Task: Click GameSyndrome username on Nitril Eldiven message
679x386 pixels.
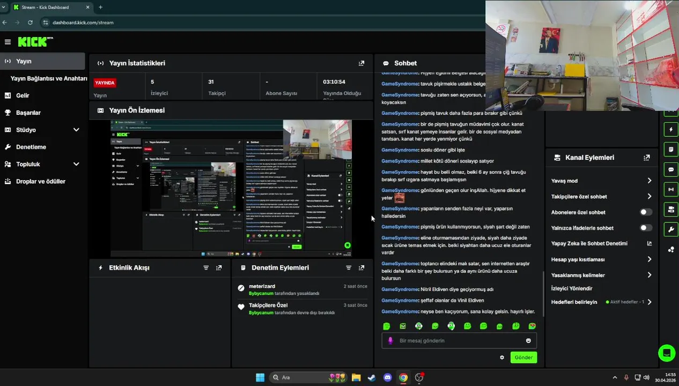Action: (x=400, y=289)
